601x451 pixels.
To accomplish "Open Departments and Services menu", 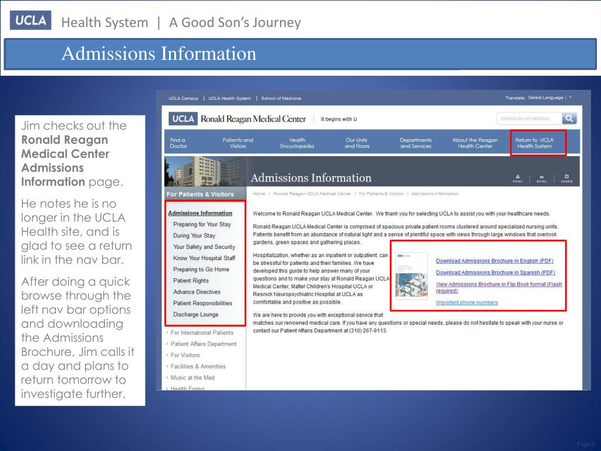I will click(x=416, y=143).
